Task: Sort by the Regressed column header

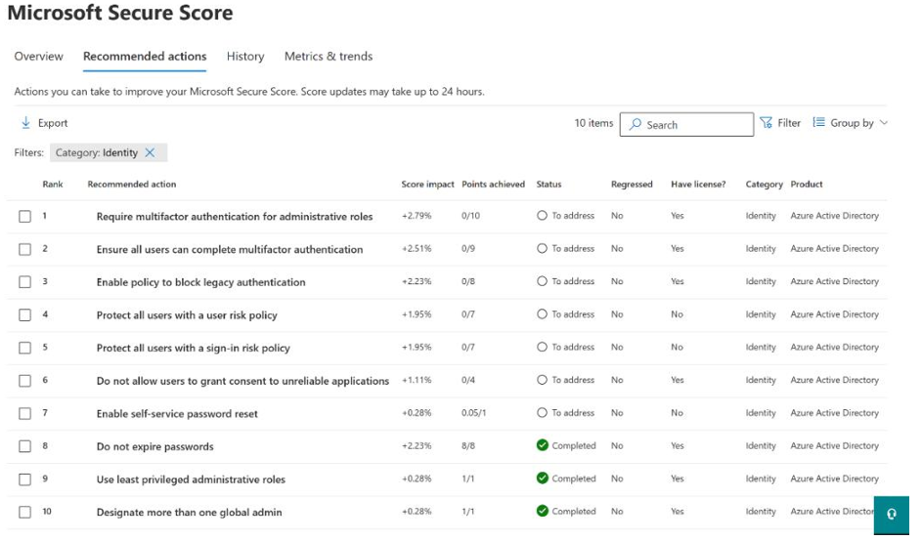Action: point(632,184)
